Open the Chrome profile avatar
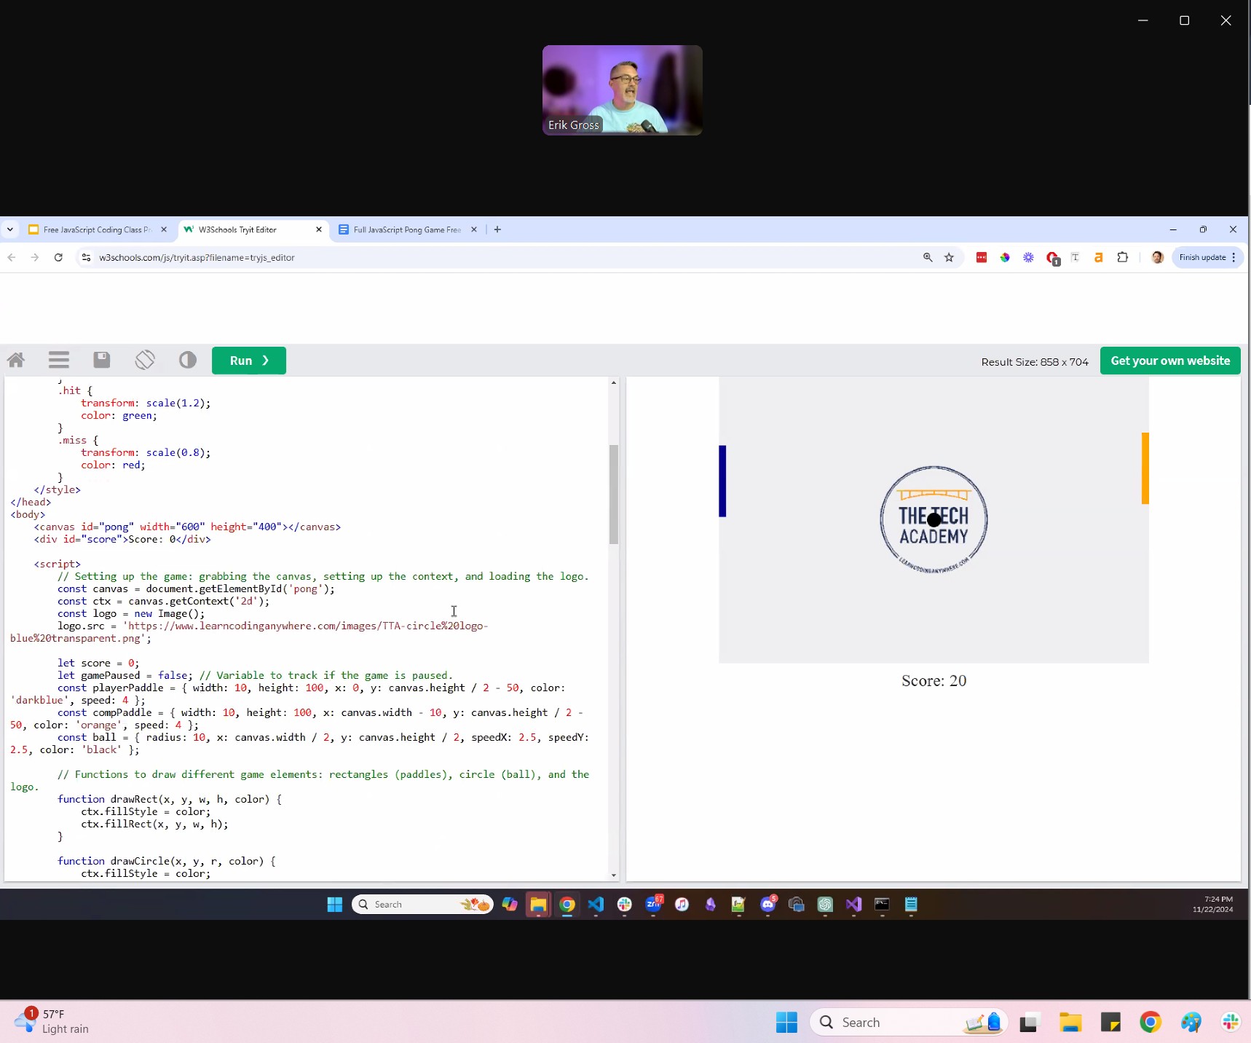Image resolution: width=1251 pixels, height=1043 pixels. [x=1157, y=257]
